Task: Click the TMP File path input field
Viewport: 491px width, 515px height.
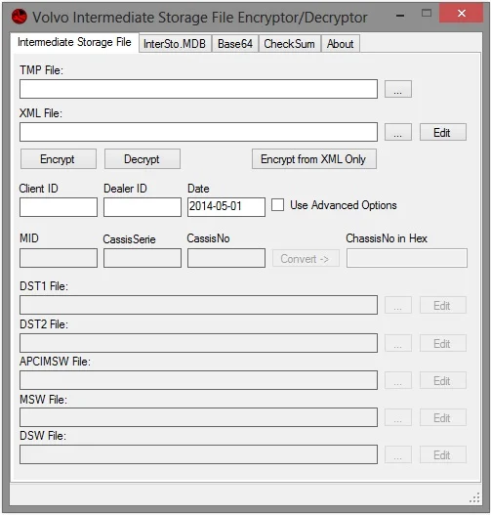Action: coord(198,89)
